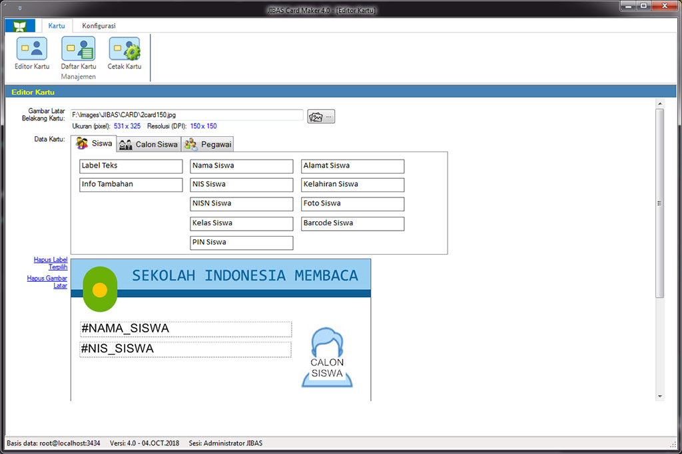This screenshot has height=454, width=682.
Task: Open the Pegawai data tab
Action: click(x=208, y=144)
